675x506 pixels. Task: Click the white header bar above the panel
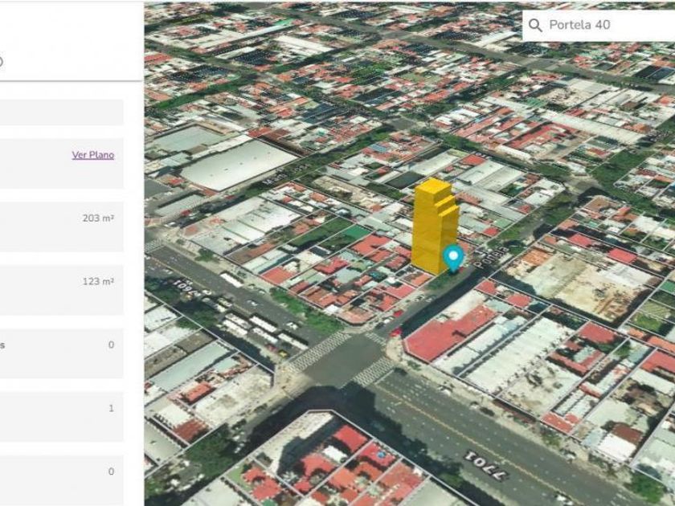tap(71, 32)
